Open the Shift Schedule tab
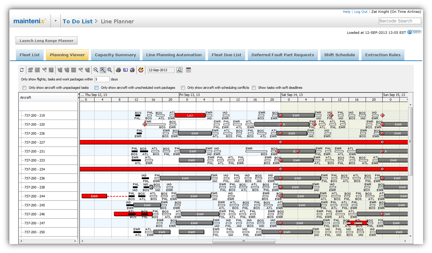Viewport: 432px width, 253px height. (340, 55)
